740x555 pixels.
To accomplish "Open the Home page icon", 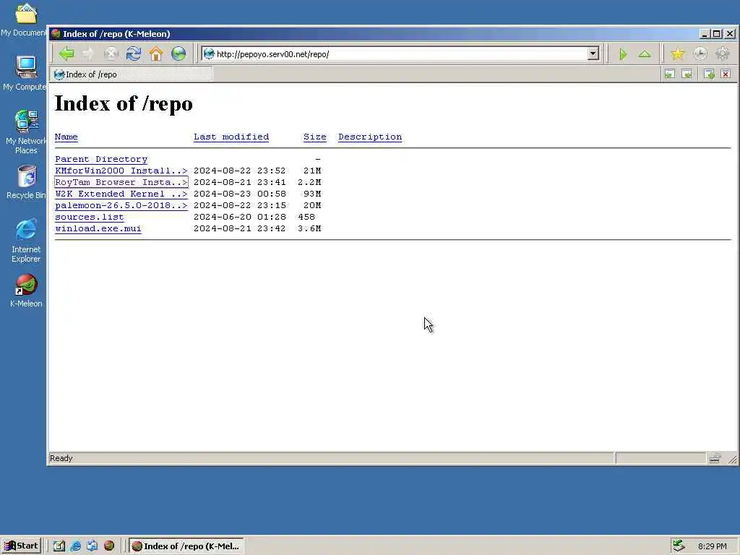I will (x=156, y=53).
